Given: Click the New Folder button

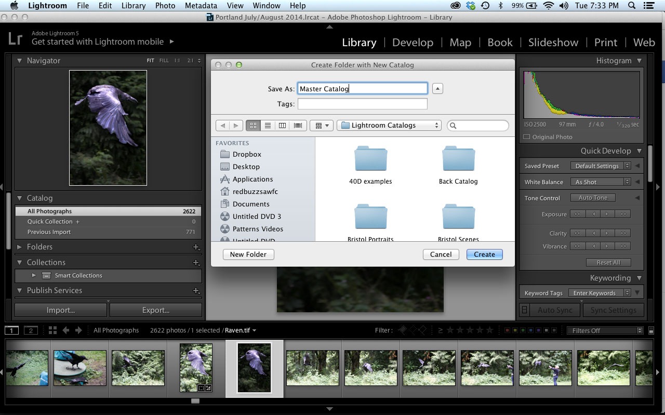Looking at the screenshot, I should (248, 254).
